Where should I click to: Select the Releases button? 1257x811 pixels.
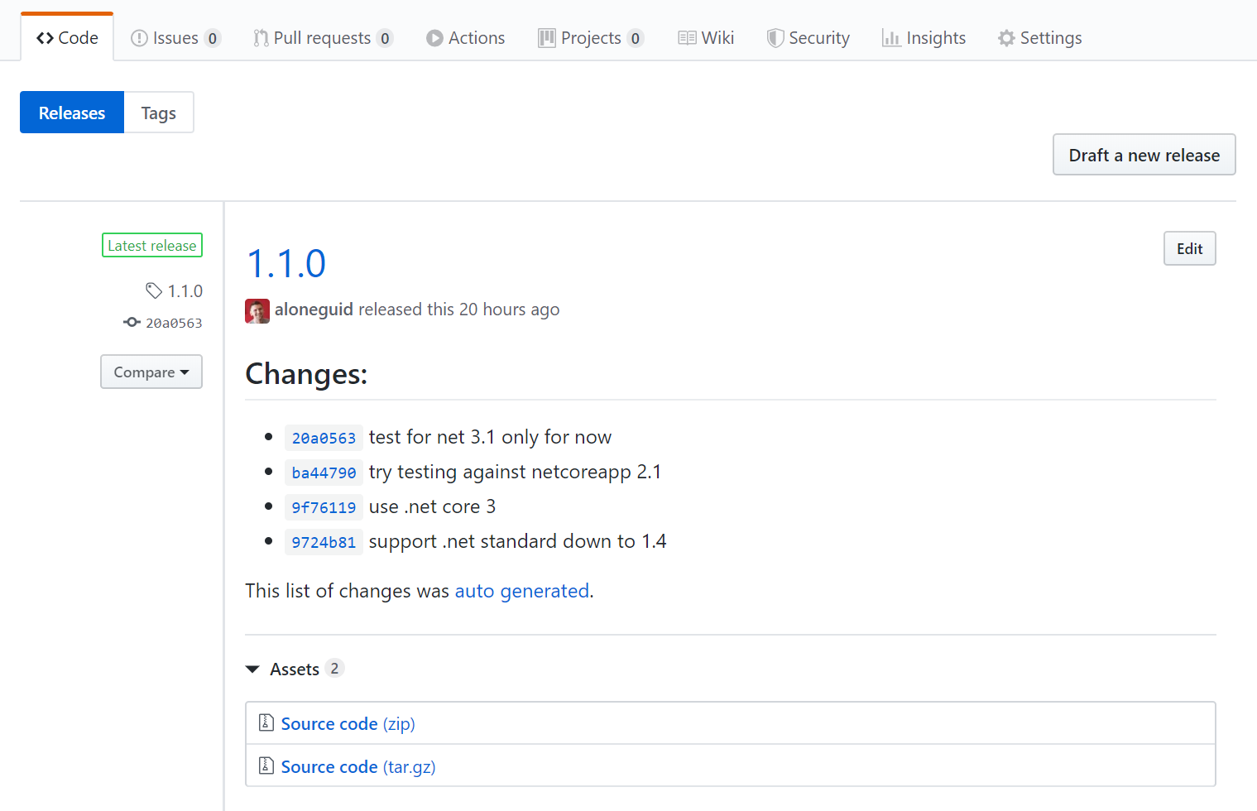pyautogui.click(x=72, y=113)
